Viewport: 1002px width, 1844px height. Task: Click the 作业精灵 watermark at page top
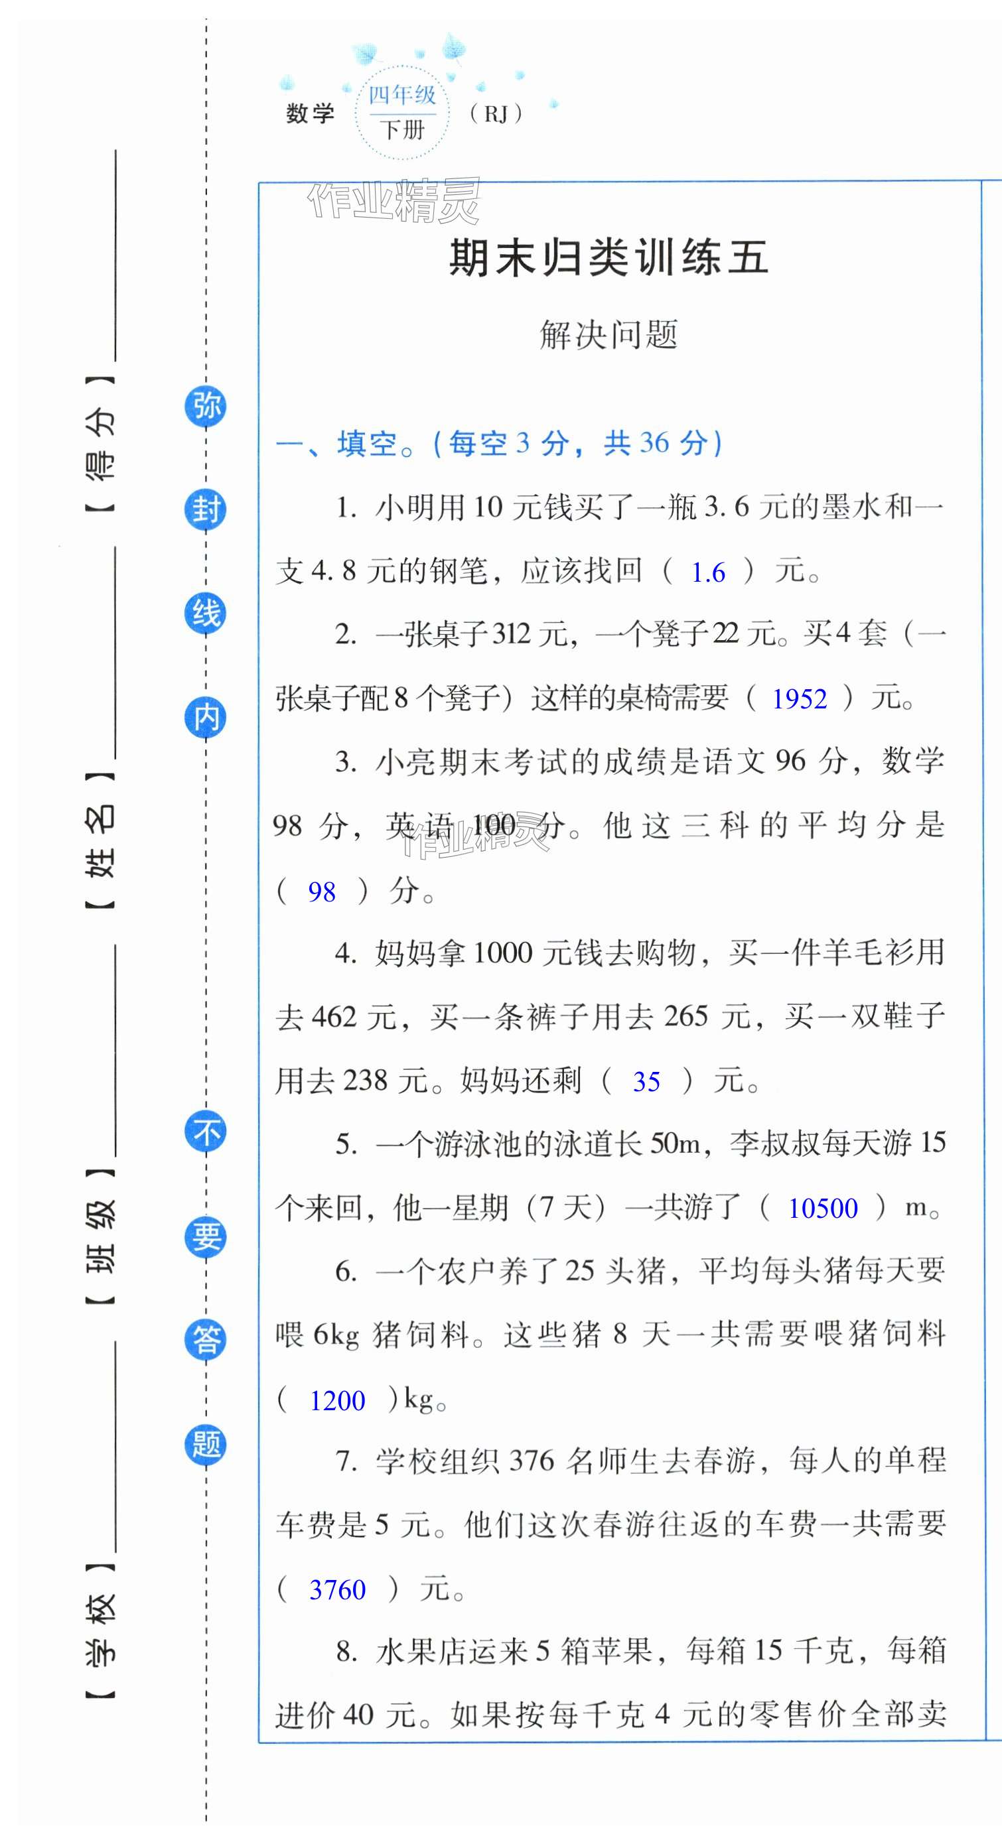[x=394, y=200]
